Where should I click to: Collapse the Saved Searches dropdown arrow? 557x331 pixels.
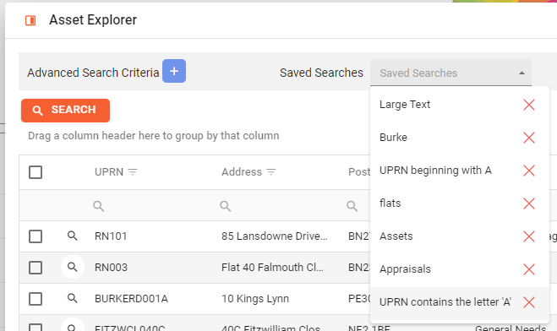click(x=522, y=73)
